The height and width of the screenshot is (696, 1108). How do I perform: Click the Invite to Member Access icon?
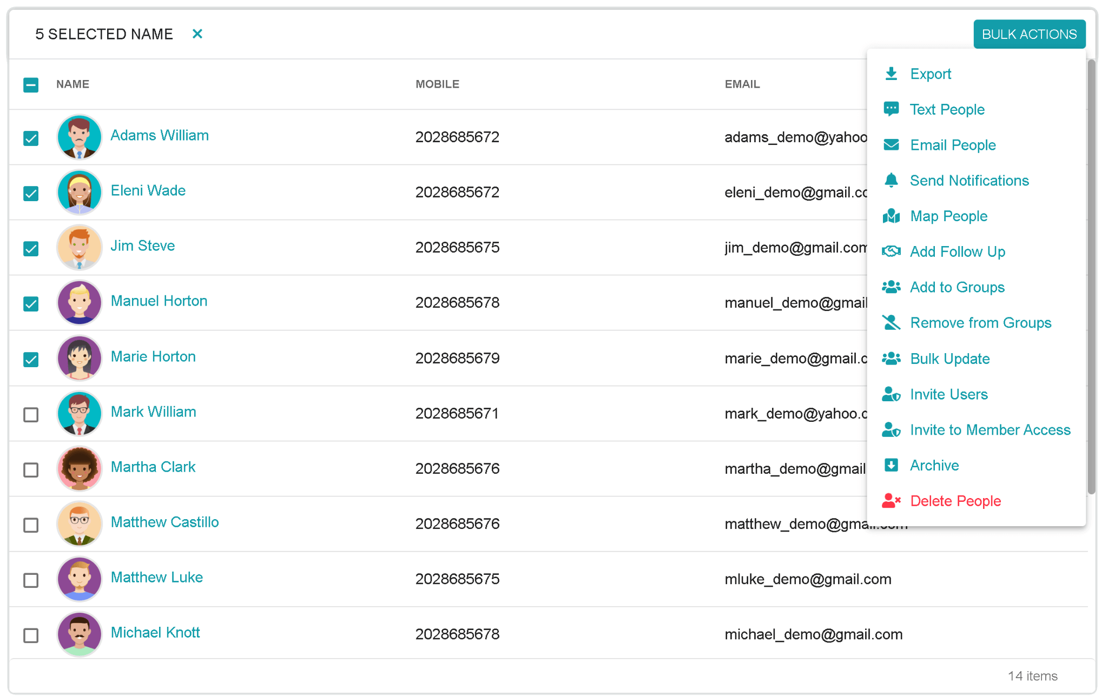click(891, 430)
